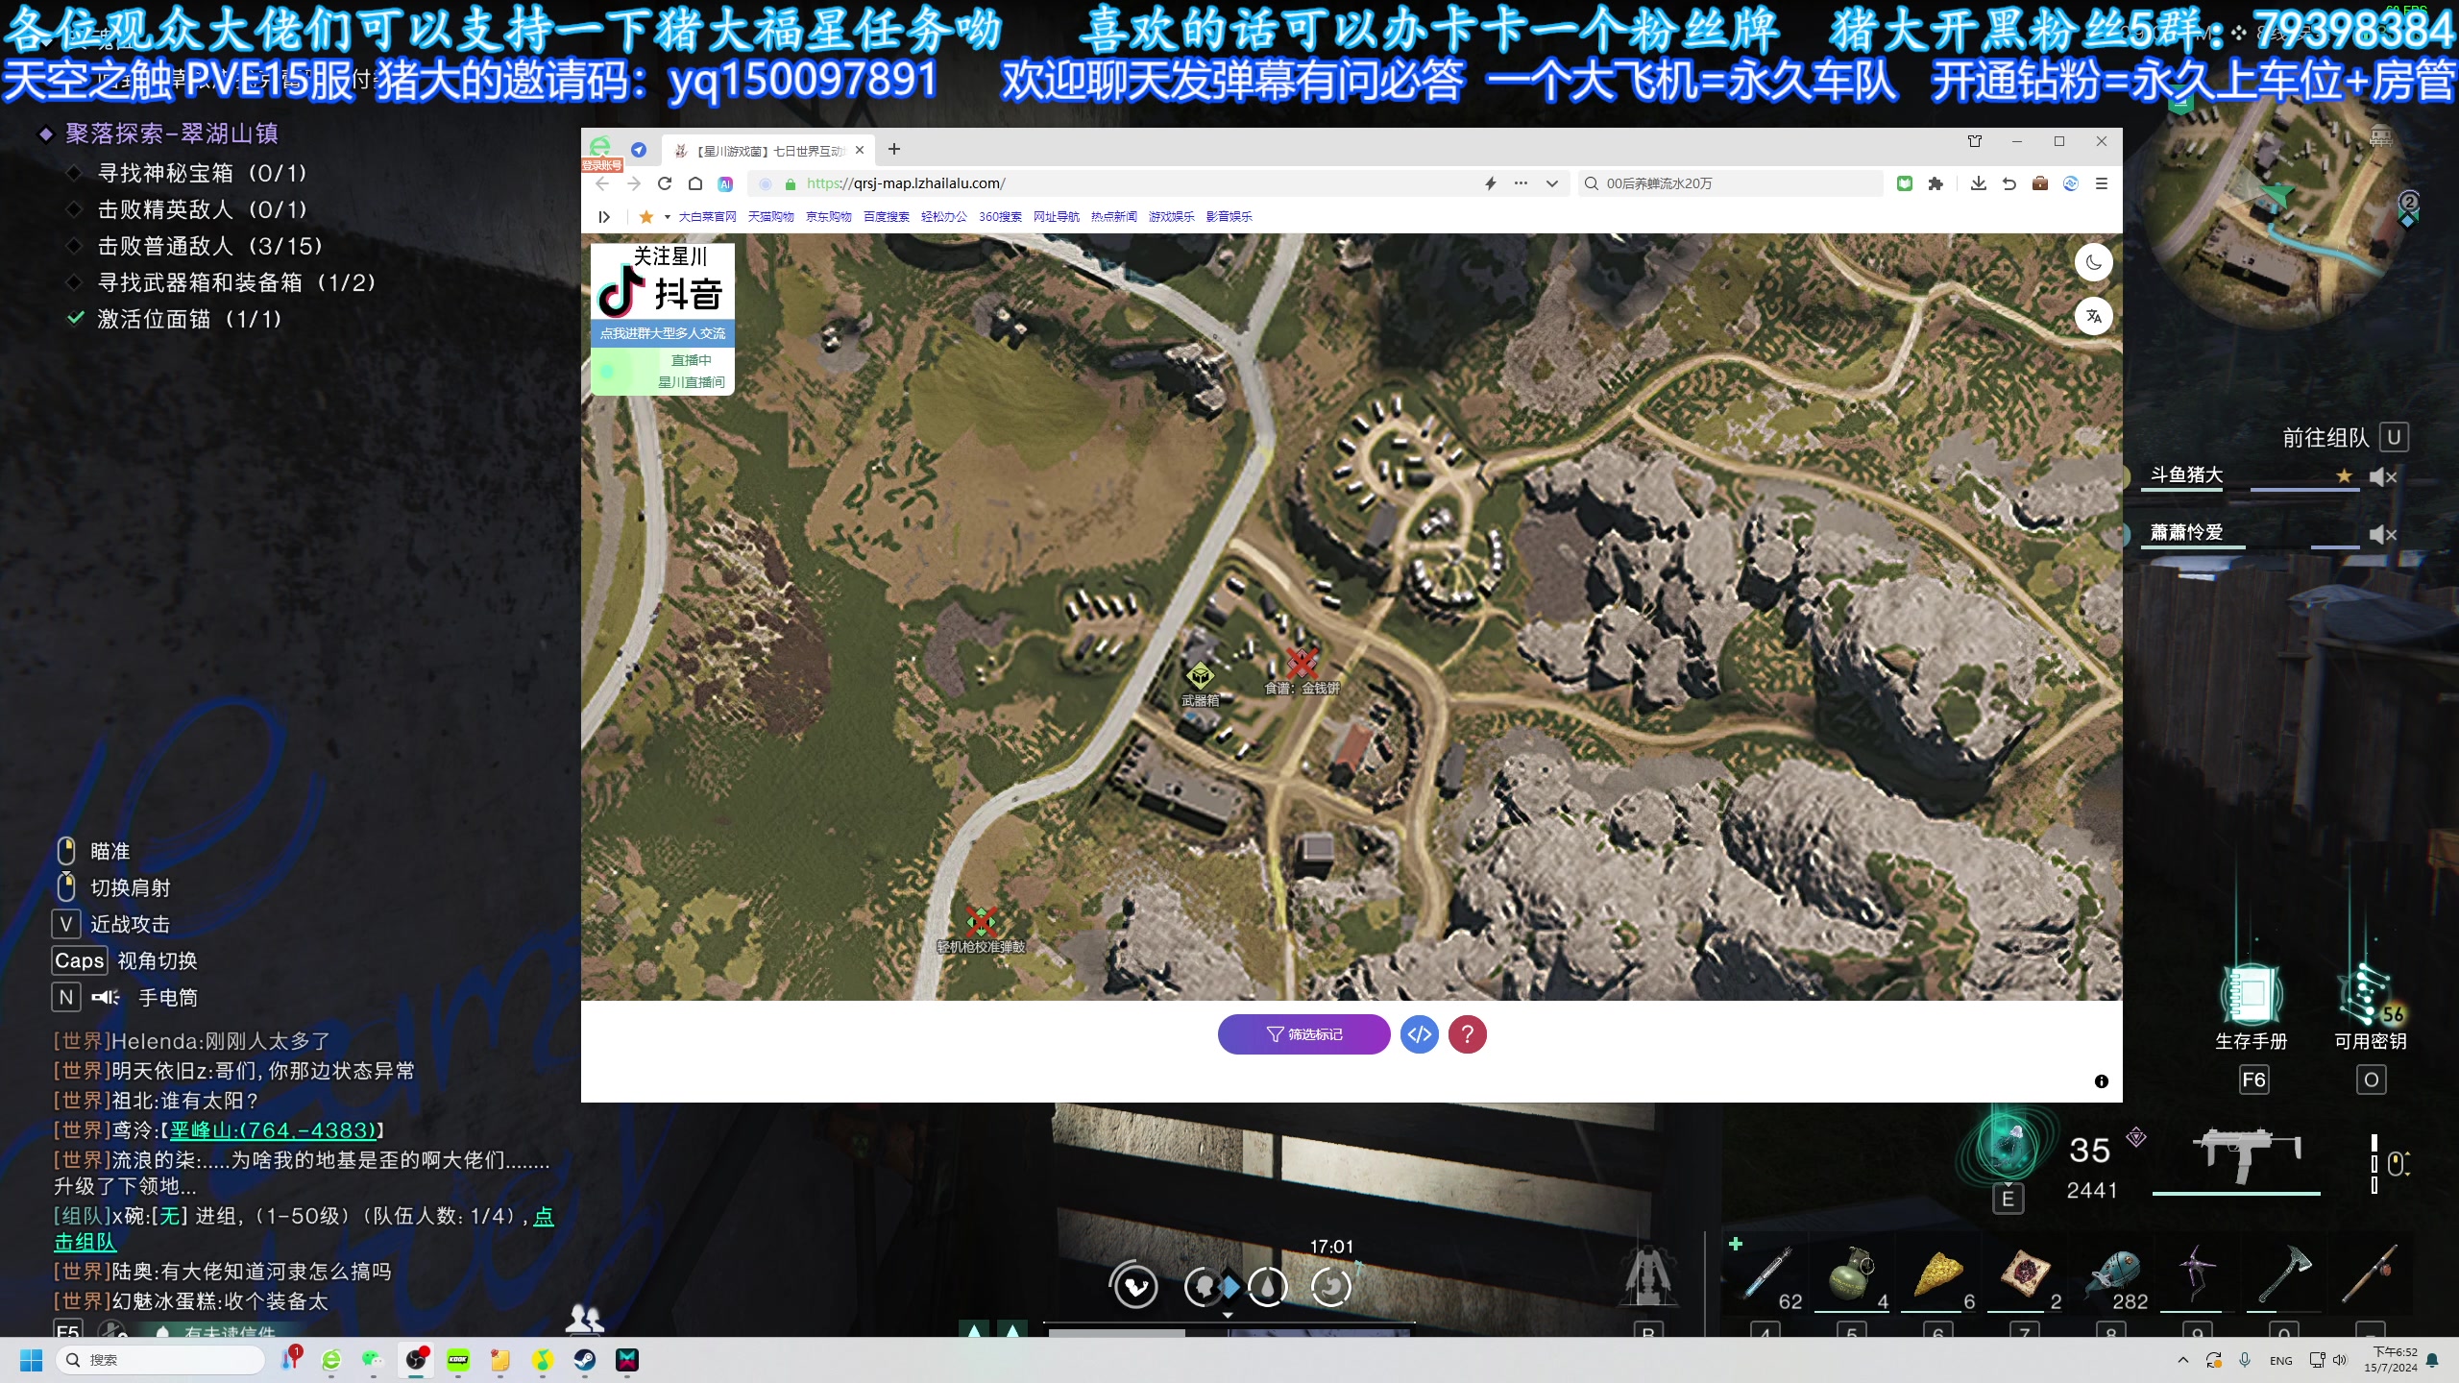Viewport: 2459px width, 1383px height.
Task: Expand the favorites star dropdown arrow
Action: click(668, 217)
